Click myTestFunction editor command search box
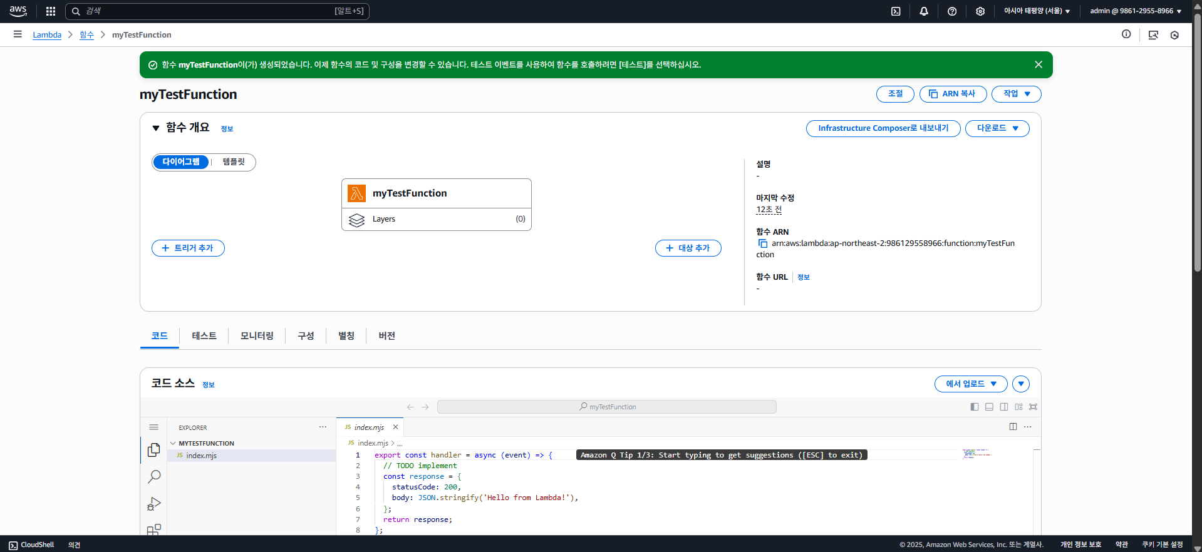Image resolution: width=1202 pixels, height=552 pixels. (x=606, y=407)
